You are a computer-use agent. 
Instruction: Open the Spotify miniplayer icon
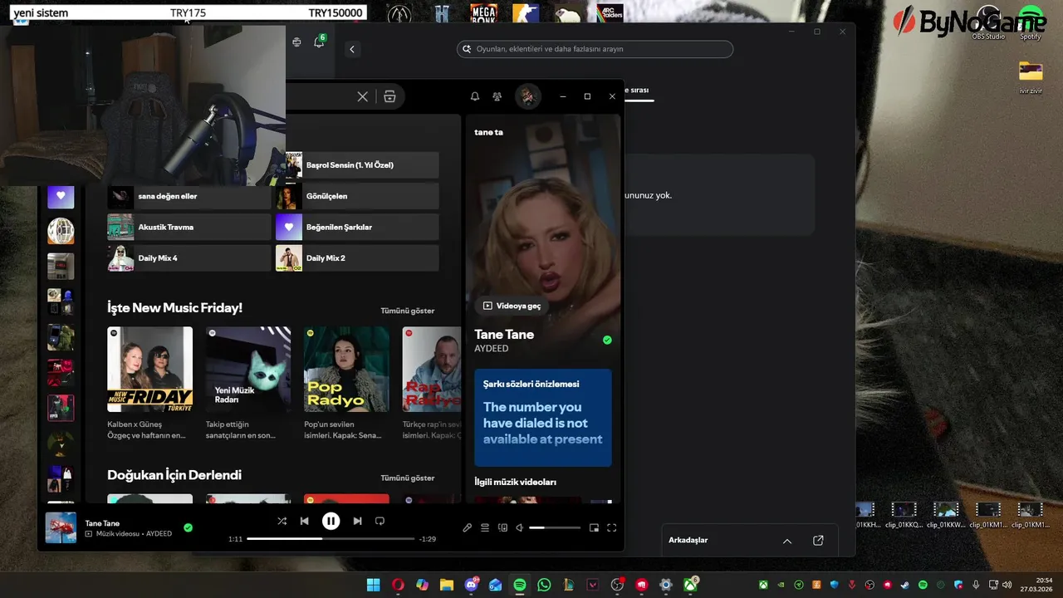pos(594,527)
